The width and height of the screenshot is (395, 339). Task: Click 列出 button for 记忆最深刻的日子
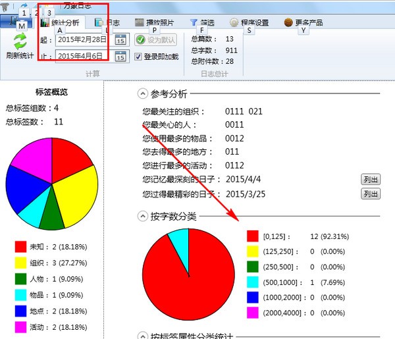pyautogui.click(x=371, y=180)
